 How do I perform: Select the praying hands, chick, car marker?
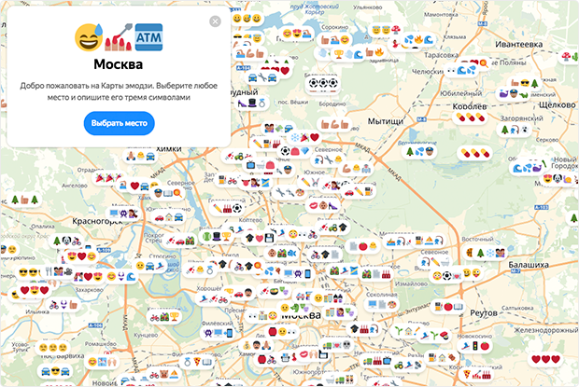click(x=140, y=156)
